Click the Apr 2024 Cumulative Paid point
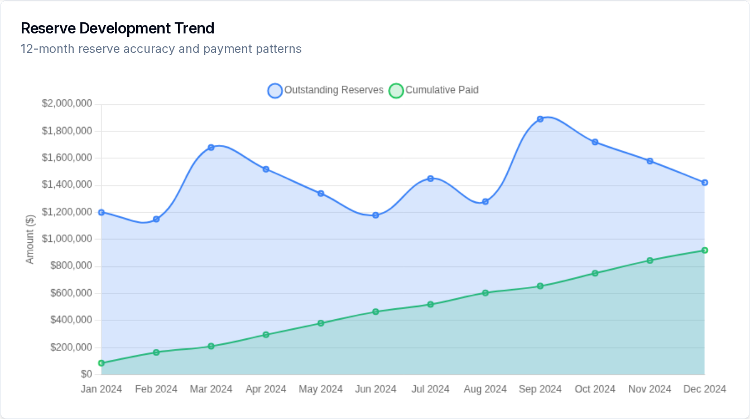750x419 pixels. coord(266,335)
